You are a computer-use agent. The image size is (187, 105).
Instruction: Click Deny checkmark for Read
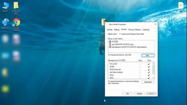149,75
